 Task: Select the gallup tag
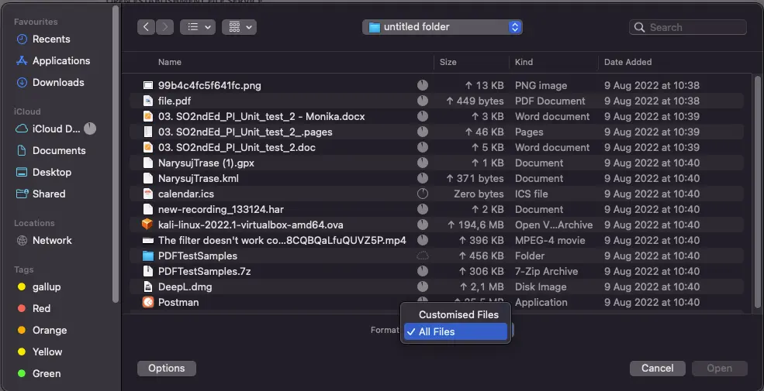click(39, 287)
